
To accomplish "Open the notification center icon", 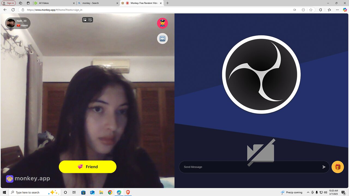I will click(x=343, y=192).
